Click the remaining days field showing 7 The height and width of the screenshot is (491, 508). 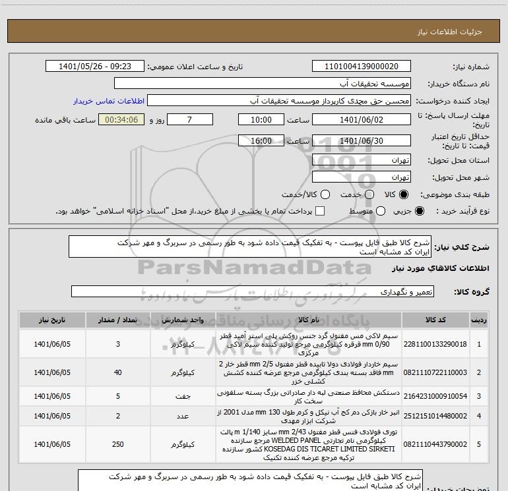click(x=190, y=119)
